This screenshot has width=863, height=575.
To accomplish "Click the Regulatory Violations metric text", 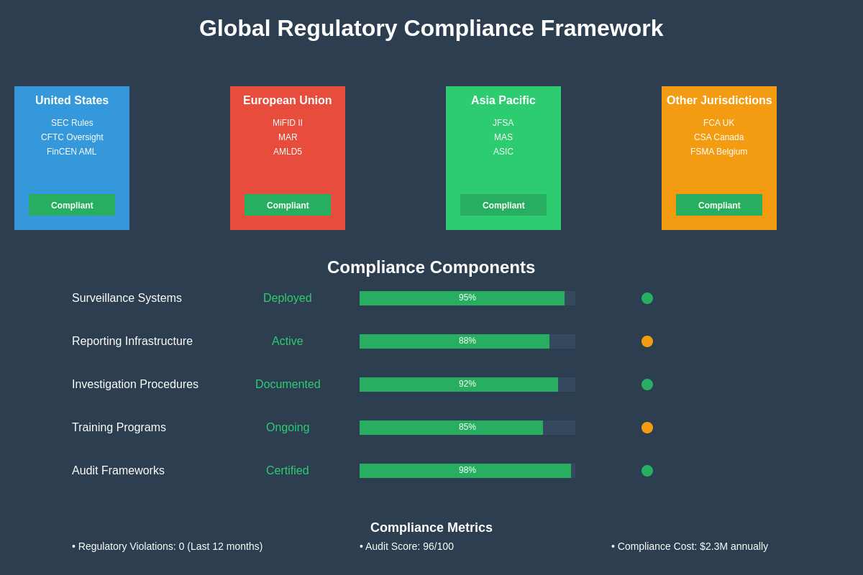I will click(x=168, y=546).
